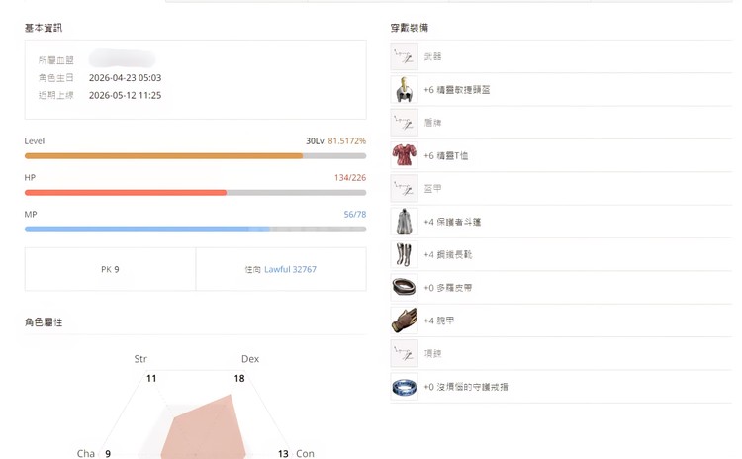Screen dimensions: 742x459
Task: Select the +0 leather belt icon
Action: [404, 287]
